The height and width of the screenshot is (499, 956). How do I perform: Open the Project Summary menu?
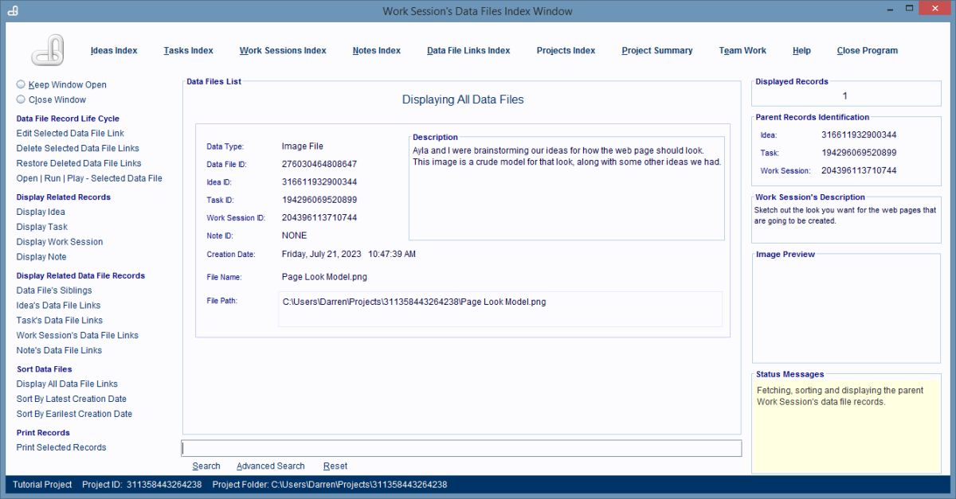pos(657,50)
